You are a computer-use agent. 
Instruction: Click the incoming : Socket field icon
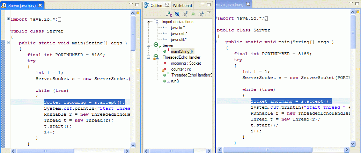coord(164,63)
